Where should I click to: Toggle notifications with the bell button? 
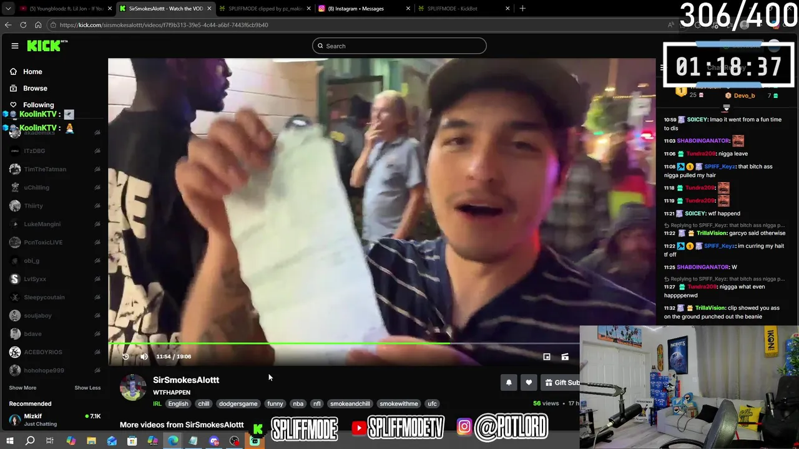click(x=509, y=383)
